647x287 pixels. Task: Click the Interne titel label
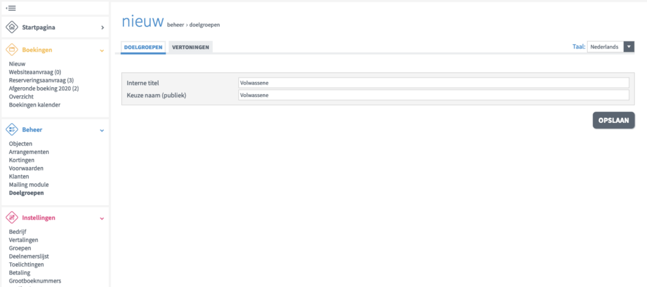[143, 83]
